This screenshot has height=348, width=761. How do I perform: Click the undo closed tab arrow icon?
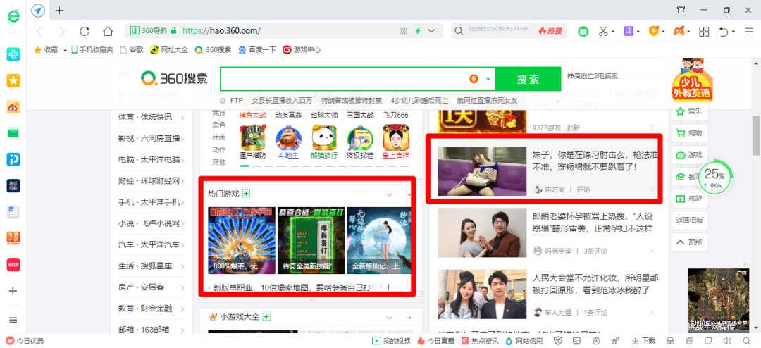pos(723,32)
